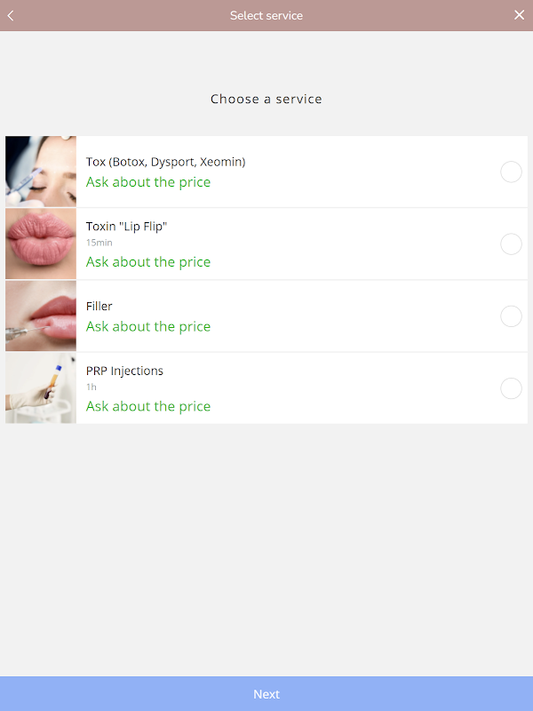
Task: Click the Filler service title text
Action: (x=99, y=307)
